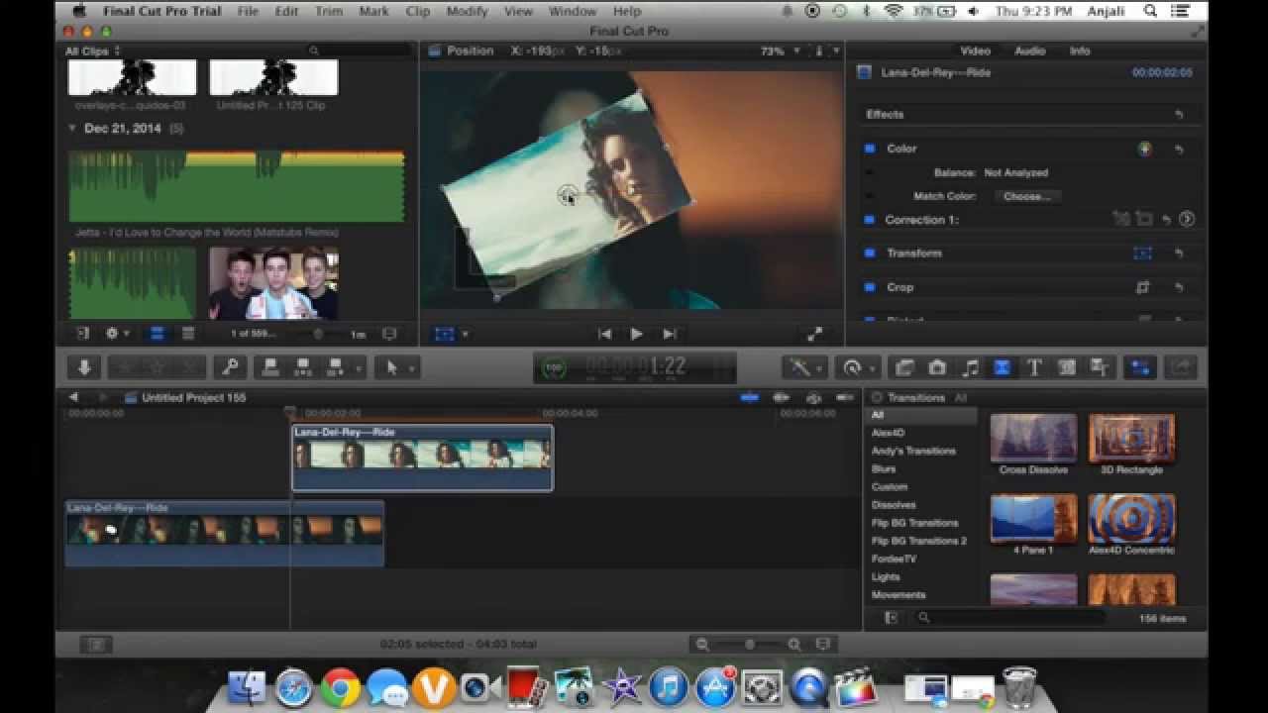
Task: Play the viewer clip
Action: click(x=636, y=335)
